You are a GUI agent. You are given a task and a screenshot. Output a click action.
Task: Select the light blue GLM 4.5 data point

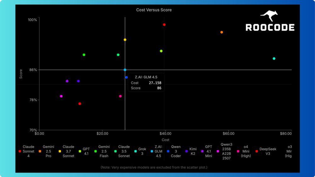[x=125, y=70]
